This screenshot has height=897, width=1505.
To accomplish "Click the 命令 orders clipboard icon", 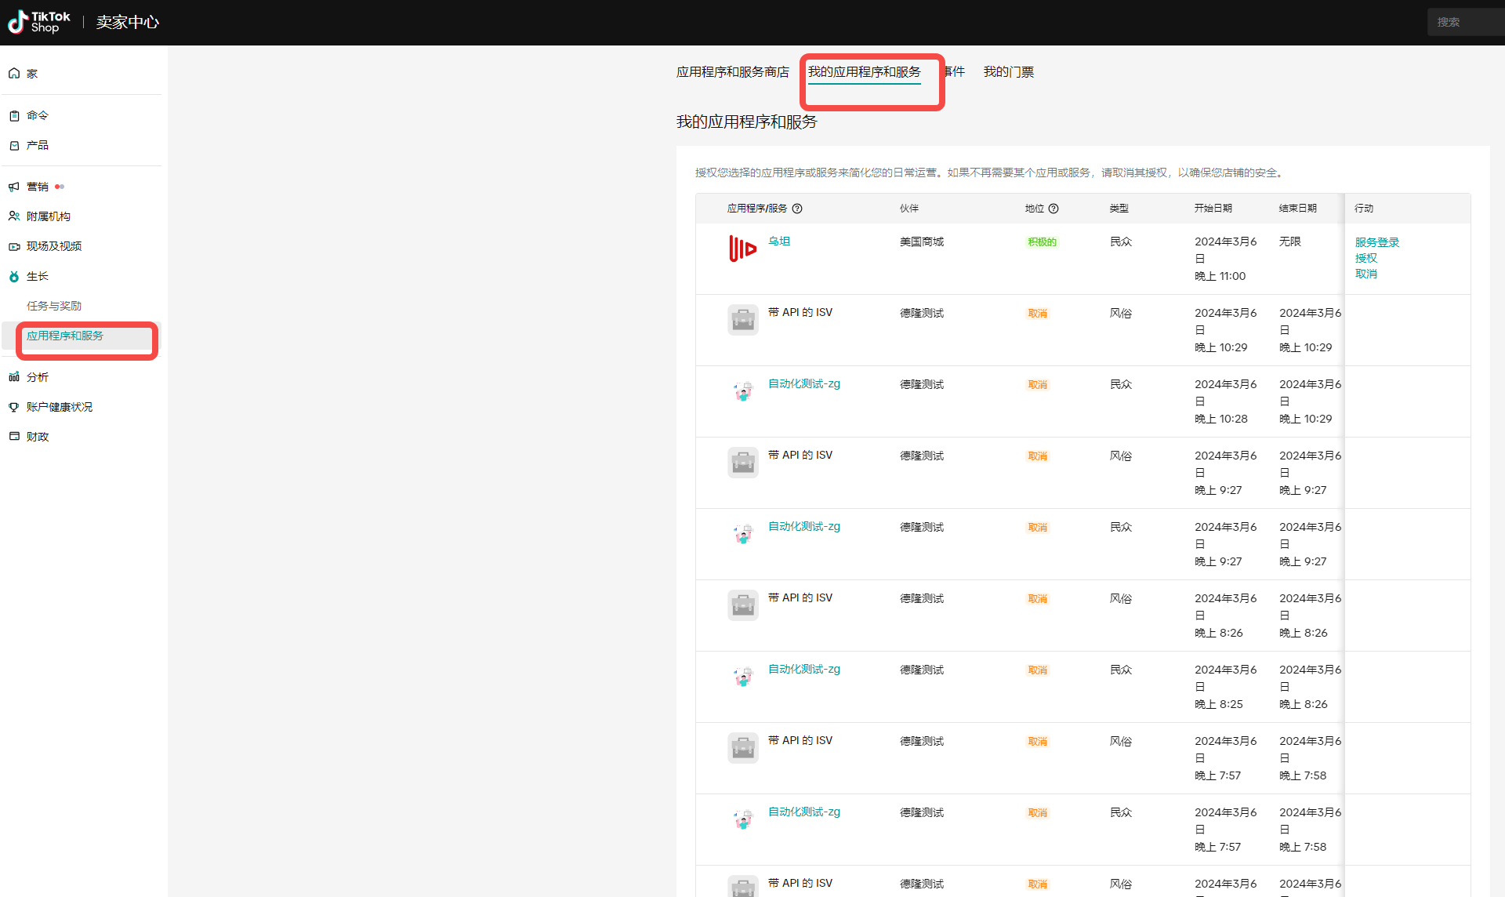I will pyautogui.click(x=14, y=116).
